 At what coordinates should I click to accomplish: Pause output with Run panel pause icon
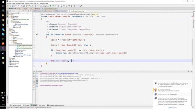(34, 79)
